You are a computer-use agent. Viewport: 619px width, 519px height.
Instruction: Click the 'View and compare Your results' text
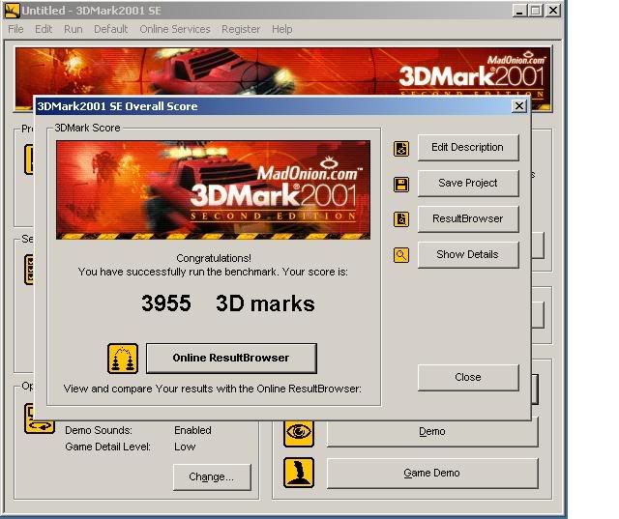[x=213, y=389]
